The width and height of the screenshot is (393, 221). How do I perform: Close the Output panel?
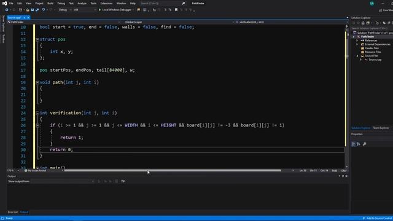point(346,176)
